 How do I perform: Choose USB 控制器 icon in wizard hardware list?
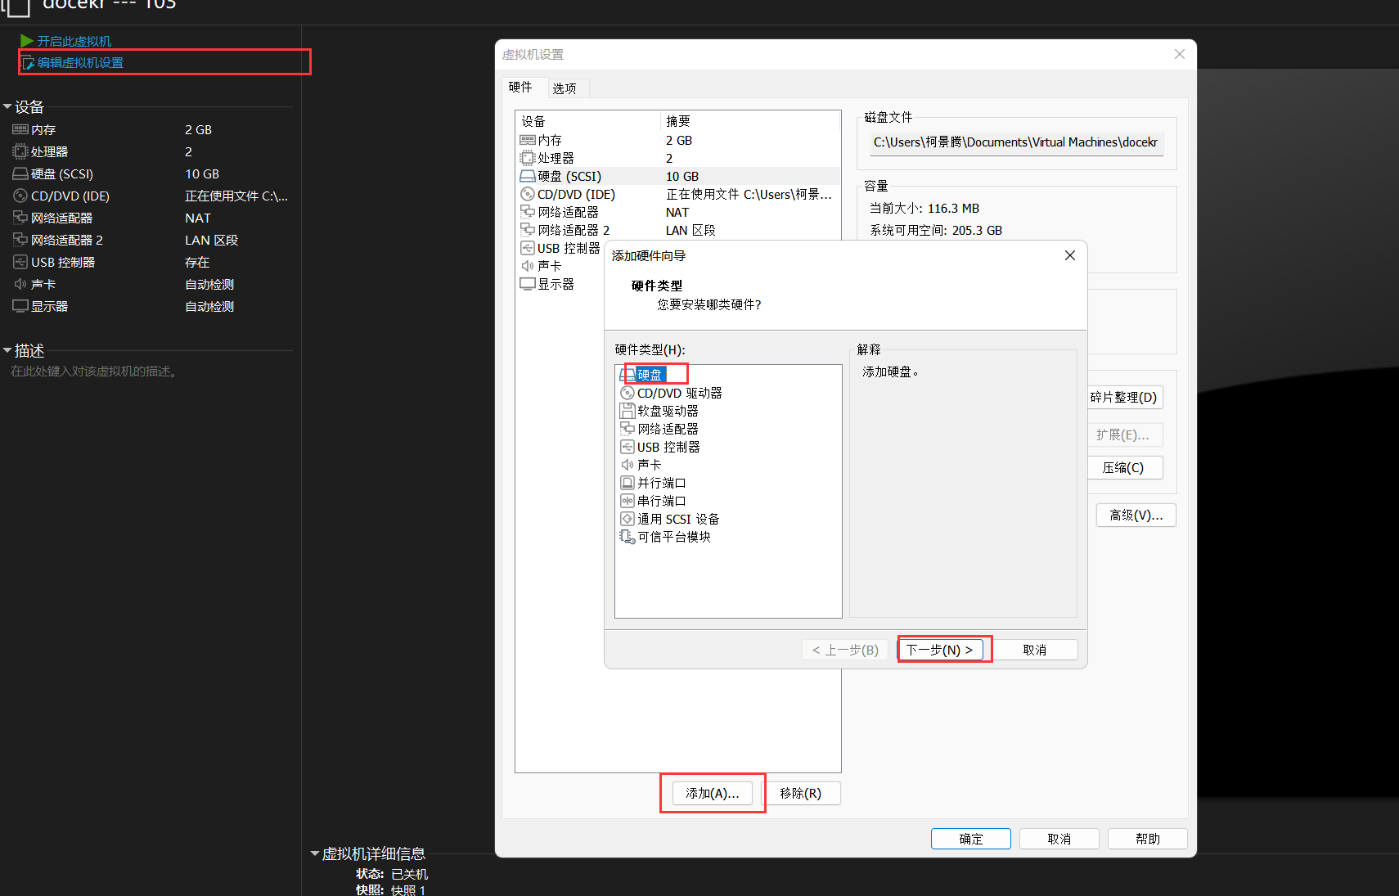coord(628,447)
